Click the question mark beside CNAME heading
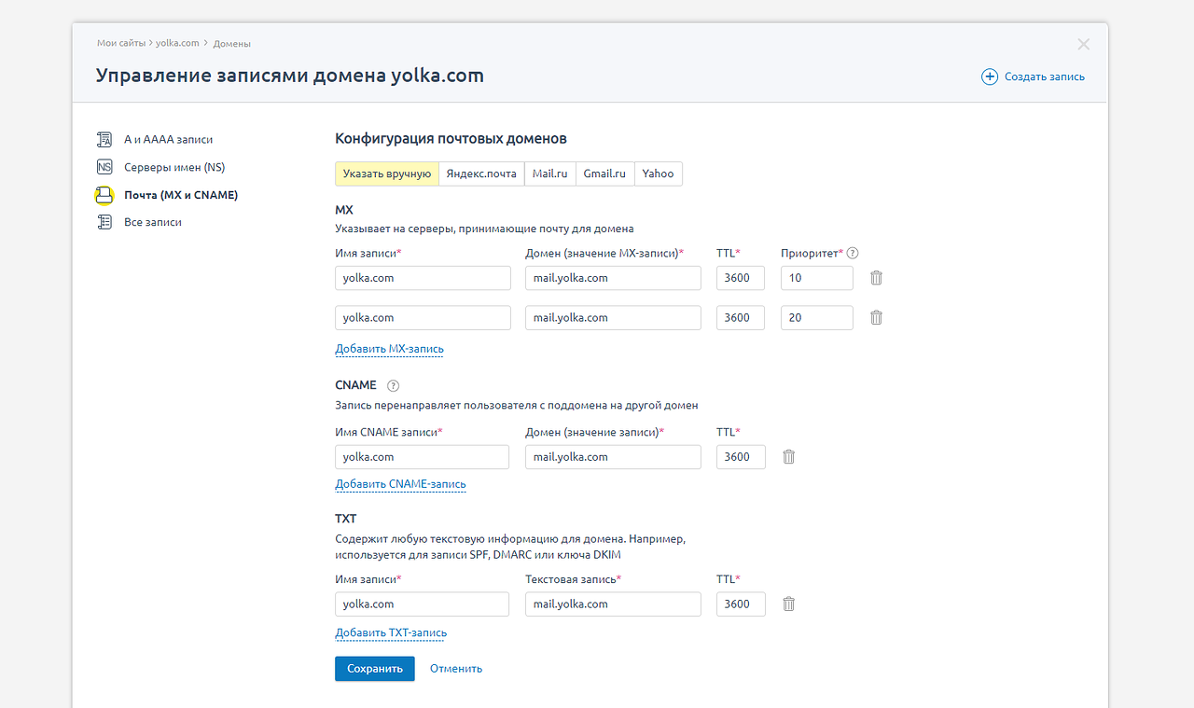The height and width of the screenshot is (708, 1194). click(393, 385)
